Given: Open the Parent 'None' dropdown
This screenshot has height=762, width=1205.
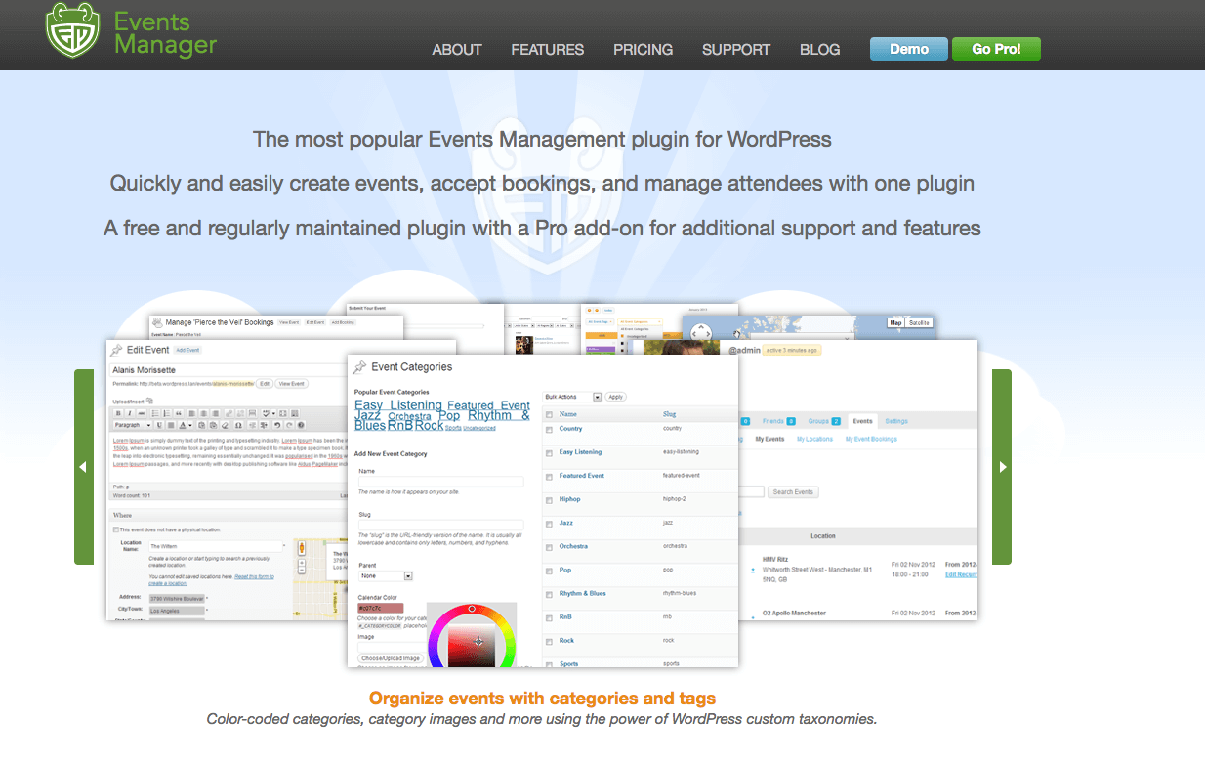Looking at the screenshot, I should click(x=386, y=576).
